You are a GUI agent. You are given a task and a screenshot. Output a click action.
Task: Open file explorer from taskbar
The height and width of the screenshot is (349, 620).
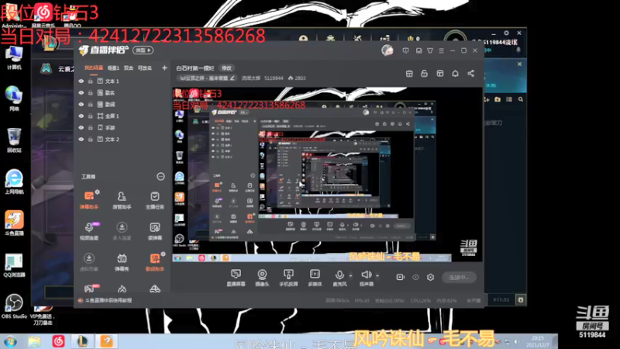(x=34, y=341)
